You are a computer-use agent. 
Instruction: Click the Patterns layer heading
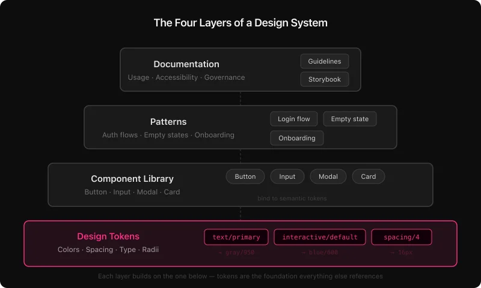pos(168,122)
